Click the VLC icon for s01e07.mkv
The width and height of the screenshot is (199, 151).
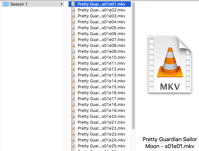[x=73, y=39]
